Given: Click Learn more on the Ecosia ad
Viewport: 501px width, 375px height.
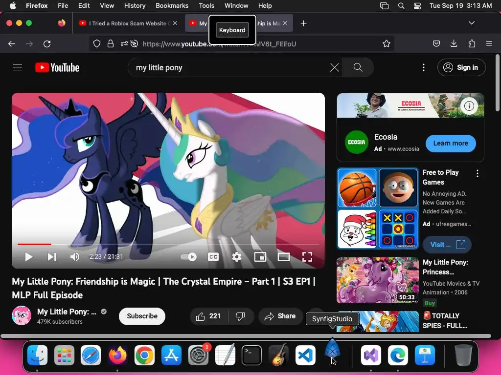Looking at the screenshot, I should [x=451, y=143].
